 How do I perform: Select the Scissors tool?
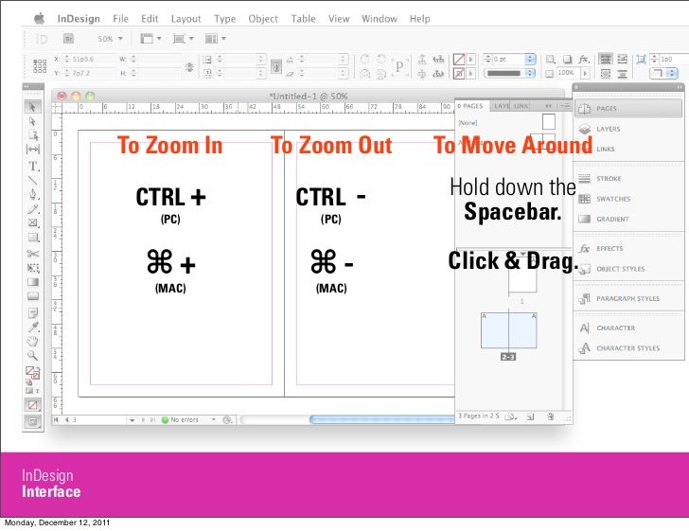tap(33, 254)
